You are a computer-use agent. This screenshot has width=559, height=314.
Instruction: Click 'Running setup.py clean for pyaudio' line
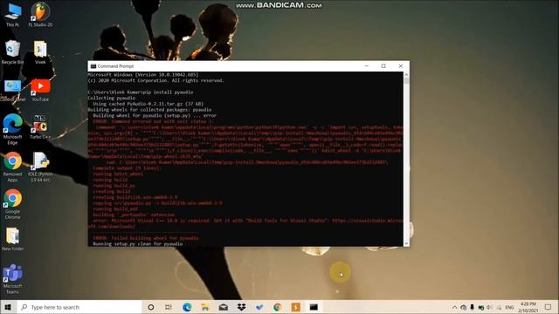coord(138,244)
